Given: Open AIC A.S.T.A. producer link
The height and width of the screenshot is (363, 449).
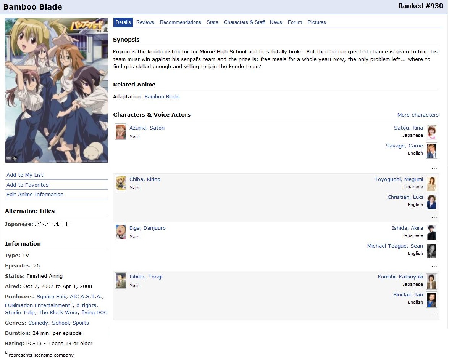Looking at the screenshot, I should tap(86, 296).
